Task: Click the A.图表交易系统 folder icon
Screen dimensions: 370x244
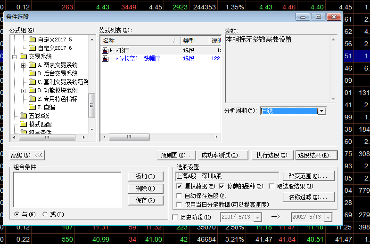Action: coord(32,65)
